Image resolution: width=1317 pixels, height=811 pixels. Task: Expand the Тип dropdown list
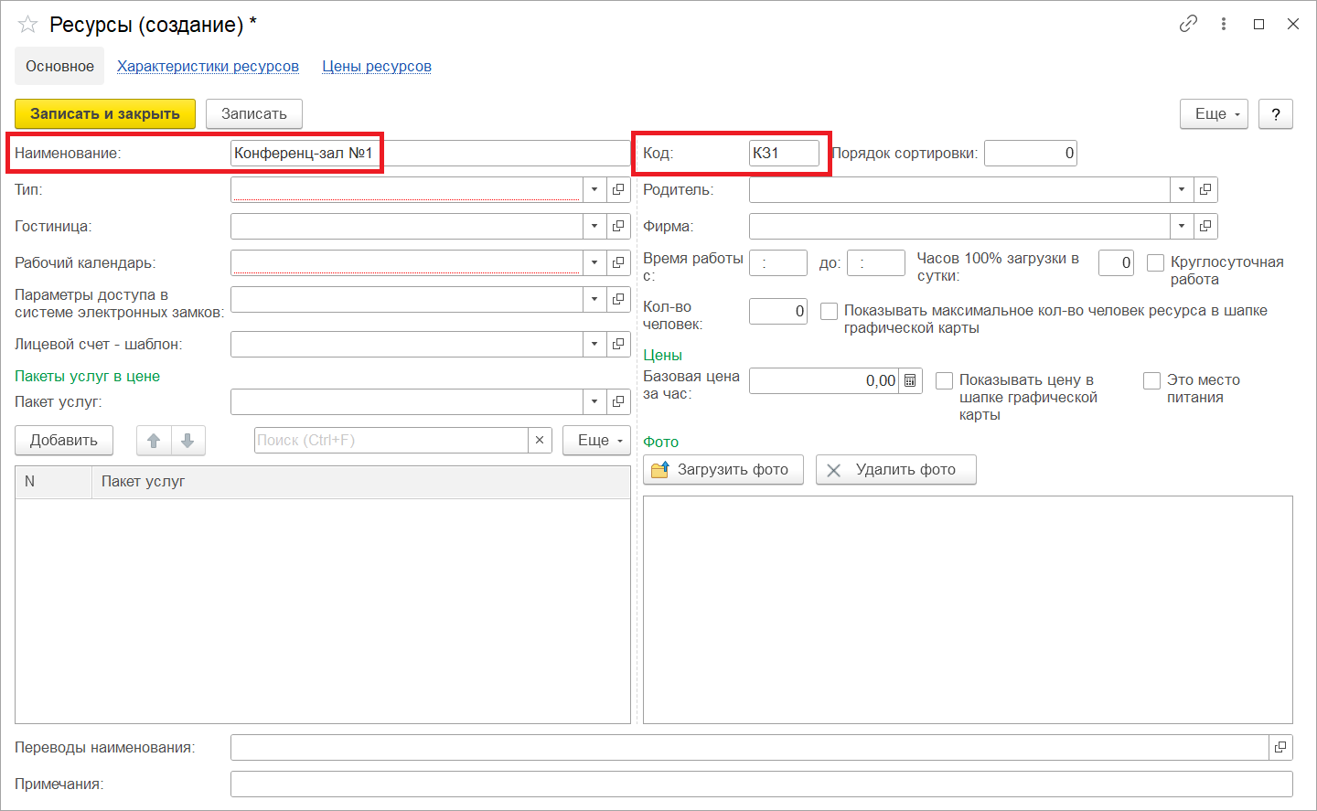[x=594, y=189]
